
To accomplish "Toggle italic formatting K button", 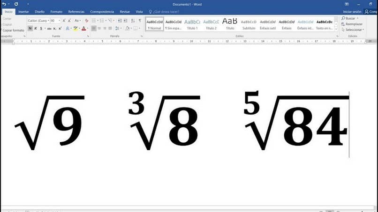I will pos(36,29).
